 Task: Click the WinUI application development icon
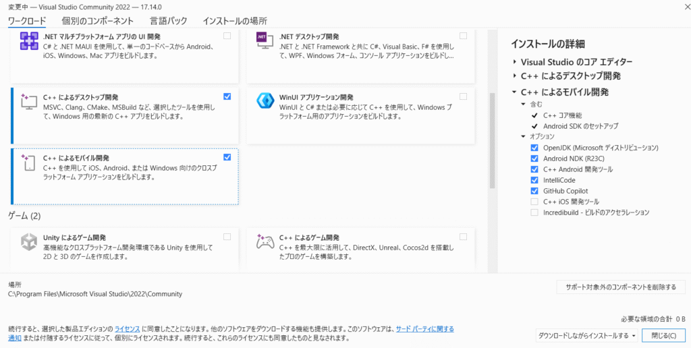click(x=265, y=101)
